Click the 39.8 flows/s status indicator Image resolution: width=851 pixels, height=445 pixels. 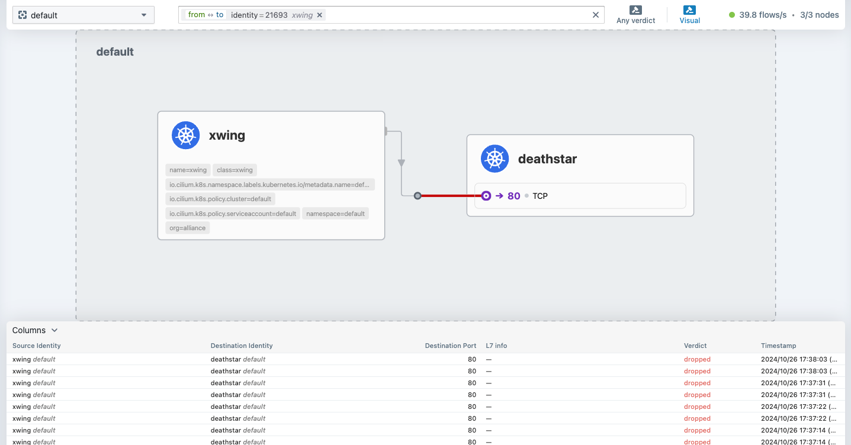[x=757, y=15]
